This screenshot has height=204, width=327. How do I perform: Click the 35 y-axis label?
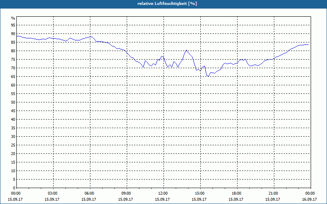point(13,128)
